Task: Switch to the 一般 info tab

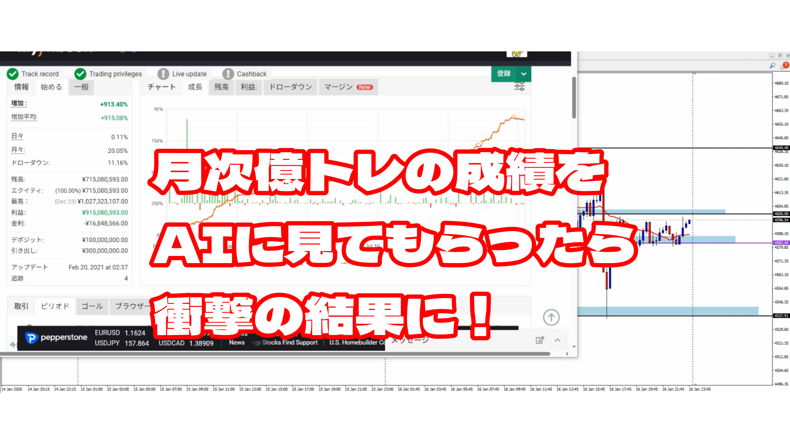Action: (81, 87)
